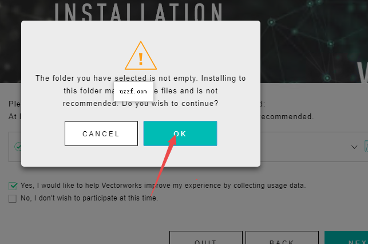This screenshot has height=244, width=368.
Task: Click the orange warning triangle icon
Action: pyautogui.click(x=141, y=56)
